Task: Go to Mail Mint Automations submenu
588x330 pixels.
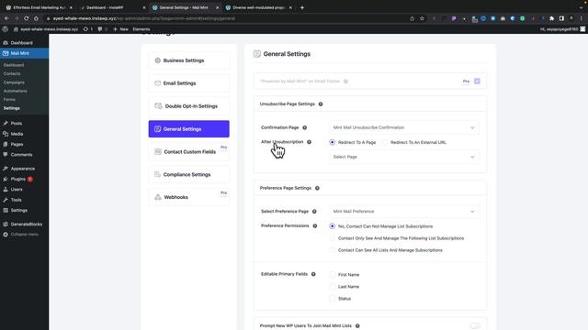Action: 15,91
